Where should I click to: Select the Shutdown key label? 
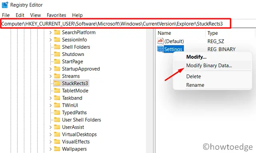(x=73, y=54)
